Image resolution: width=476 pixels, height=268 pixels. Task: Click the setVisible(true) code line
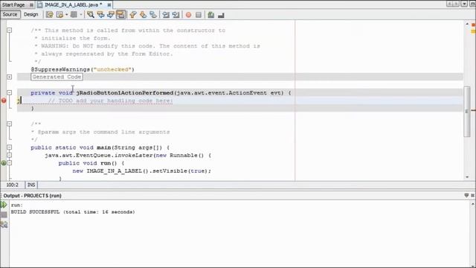click(x=142, y=170)
